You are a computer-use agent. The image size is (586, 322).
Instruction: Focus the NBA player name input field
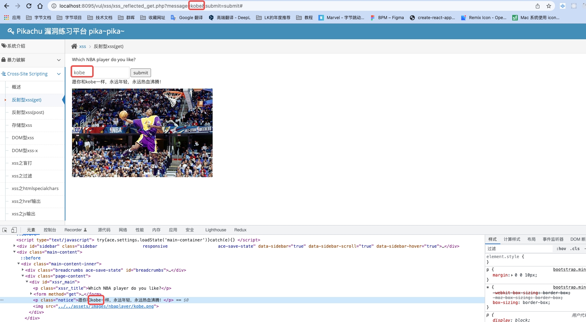pos(100,72)
